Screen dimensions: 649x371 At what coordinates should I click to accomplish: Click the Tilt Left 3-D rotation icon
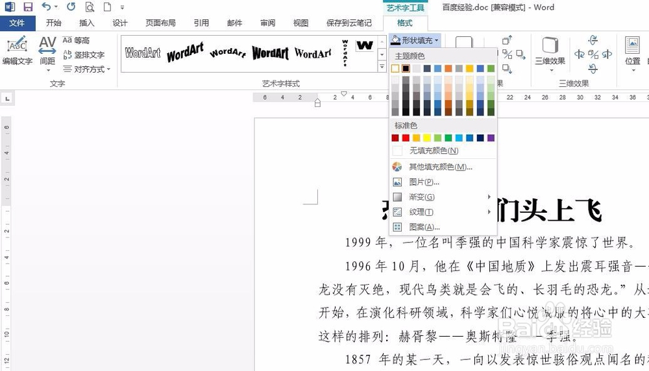580,54
